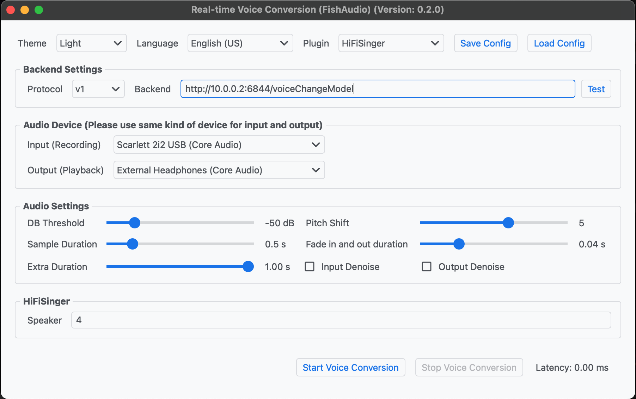Viewport: 636px width, 399px height.
Task: Enable the Output Denoise checkbox
Action: [427, 266]
